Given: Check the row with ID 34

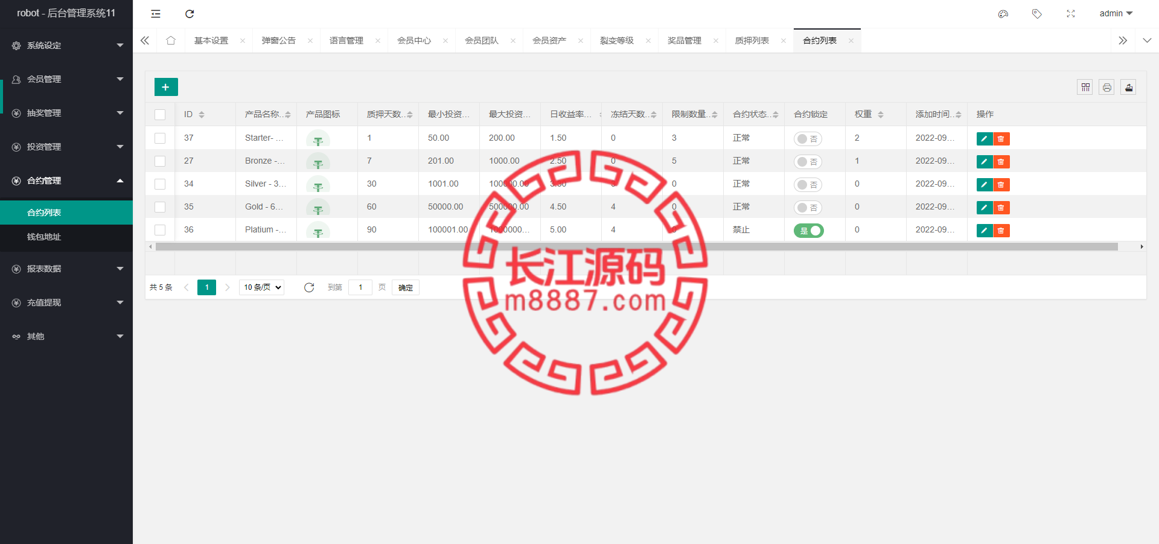Looking at the screenshot, I should click(160, 184).
